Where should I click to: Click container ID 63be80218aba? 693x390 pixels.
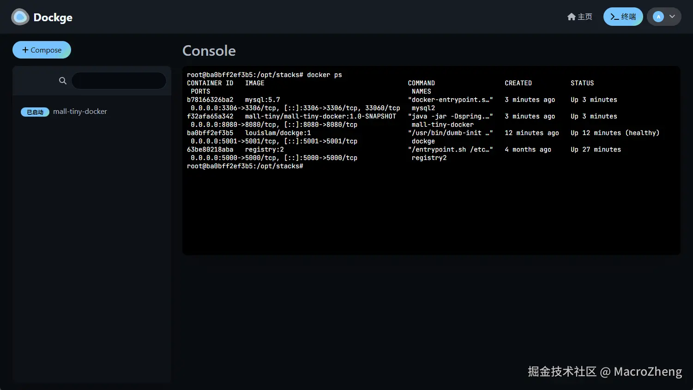click(x=210, y=149)
